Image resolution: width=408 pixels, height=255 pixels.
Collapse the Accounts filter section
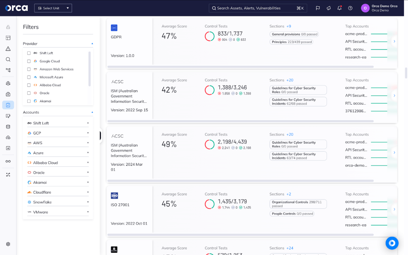click(x=92, y=113)
